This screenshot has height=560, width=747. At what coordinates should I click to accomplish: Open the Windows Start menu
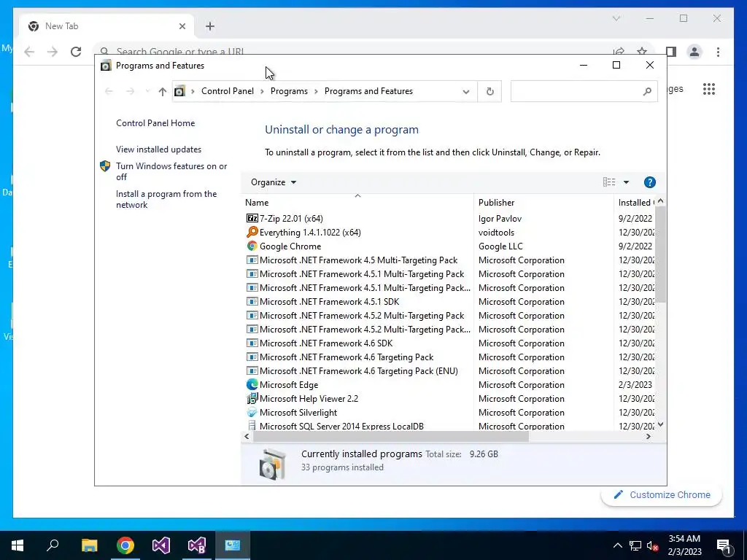point(18,545)
